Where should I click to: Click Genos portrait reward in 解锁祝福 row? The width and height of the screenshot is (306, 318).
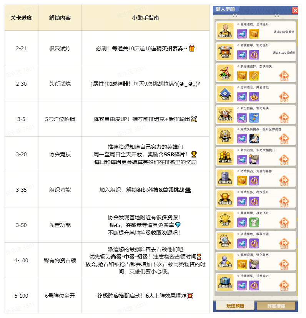point(254,264)
